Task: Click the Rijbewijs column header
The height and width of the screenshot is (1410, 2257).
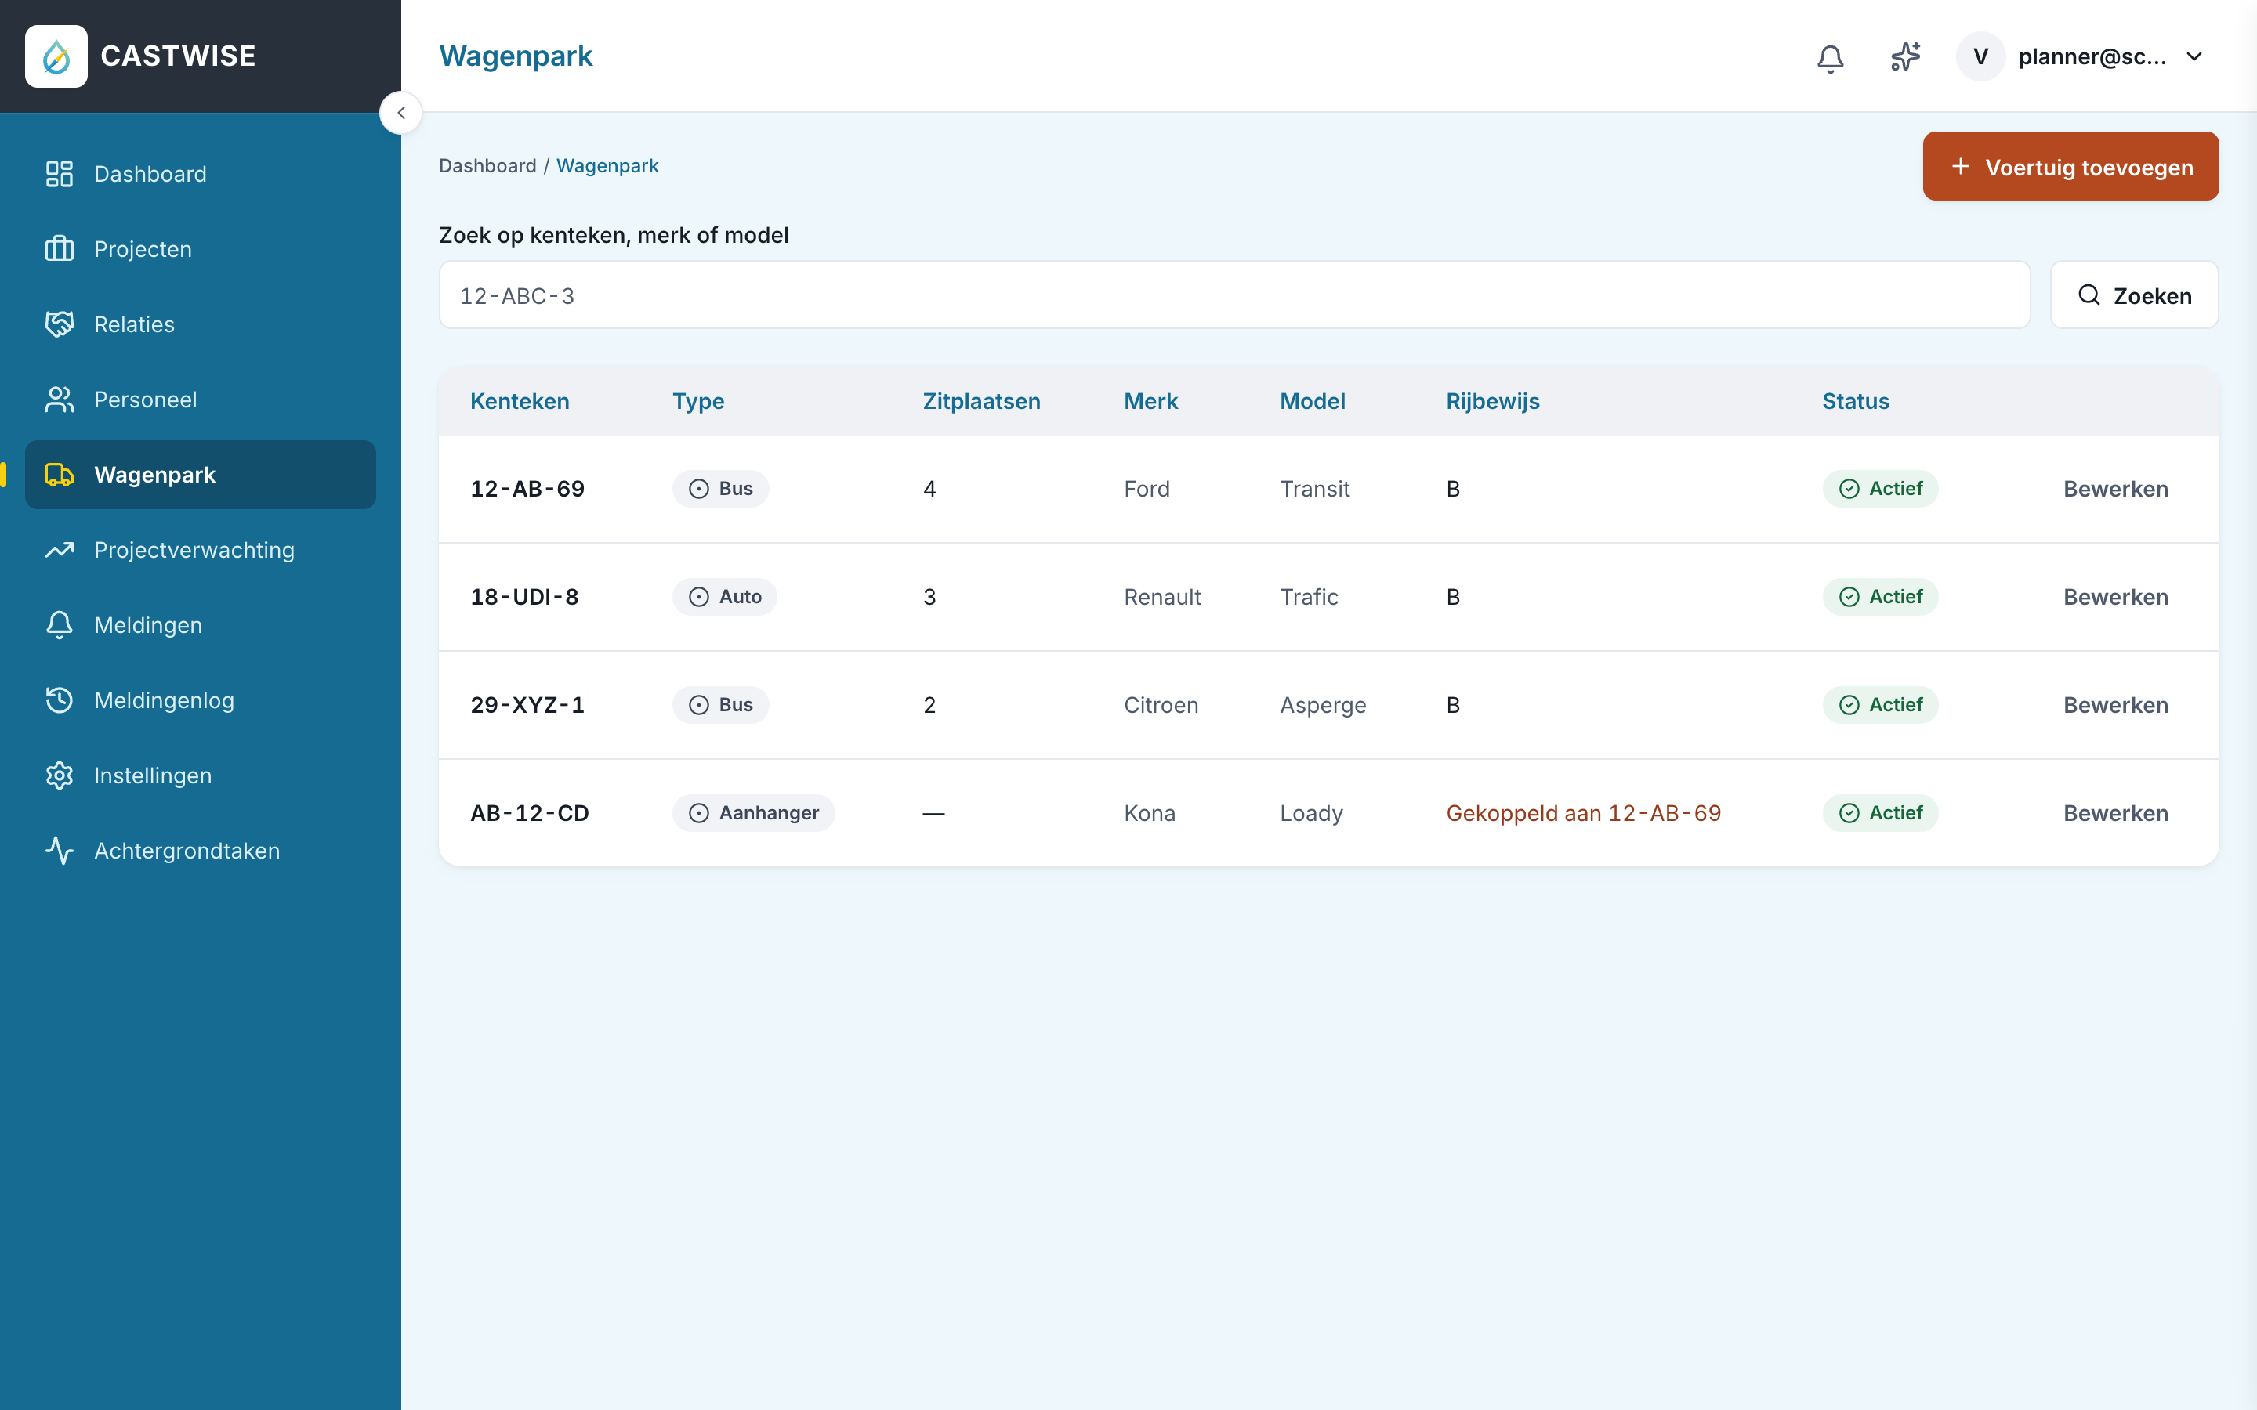Action: point(1492,402)
